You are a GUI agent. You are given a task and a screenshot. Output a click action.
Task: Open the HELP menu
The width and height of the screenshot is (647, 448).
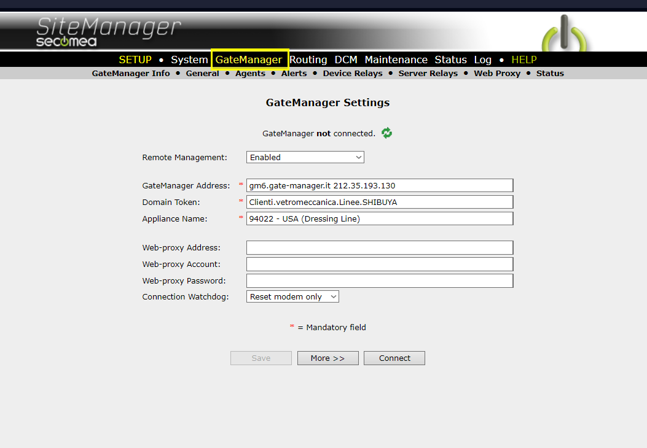pyautogui.click(x=524, y=60)
